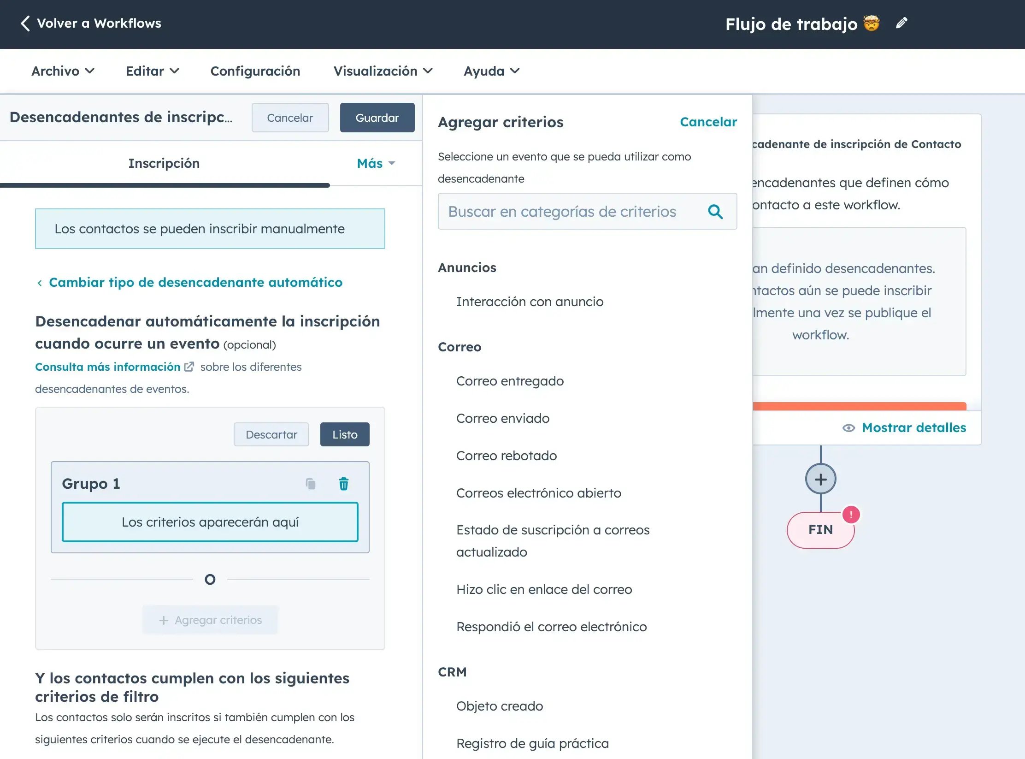Click the pencil icon to rename workflow
1025x759 pixels.
[901, 23]
